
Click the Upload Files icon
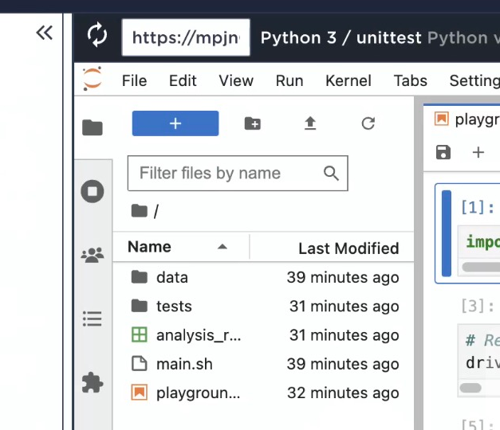(x=310, y=123)
